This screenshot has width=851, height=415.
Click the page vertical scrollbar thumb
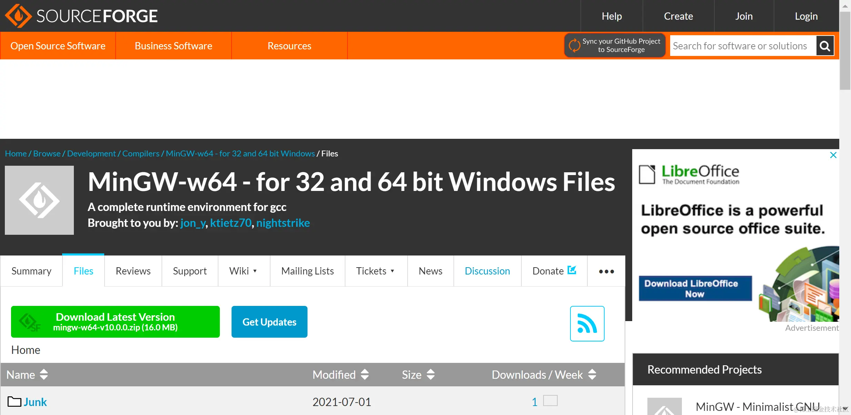845,51
